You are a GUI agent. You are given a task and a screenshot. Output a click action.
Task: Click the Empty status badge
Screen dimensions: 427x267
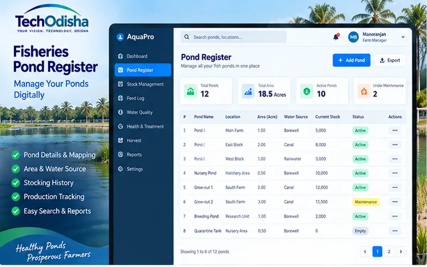coord(360,231)
